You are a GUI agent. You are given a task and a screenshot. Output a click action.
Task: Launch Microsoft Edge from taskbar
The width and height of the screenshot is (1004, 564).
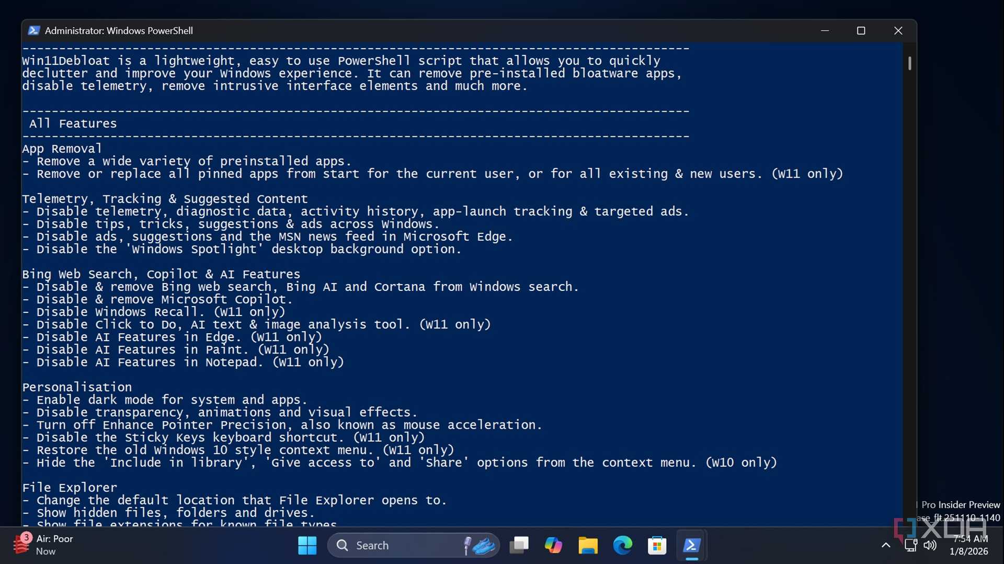pos(622,545)
